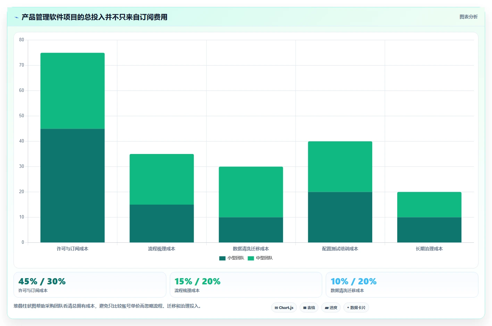Click the 中型团队 bar segment for 长期治理成本

coord(430,205)
